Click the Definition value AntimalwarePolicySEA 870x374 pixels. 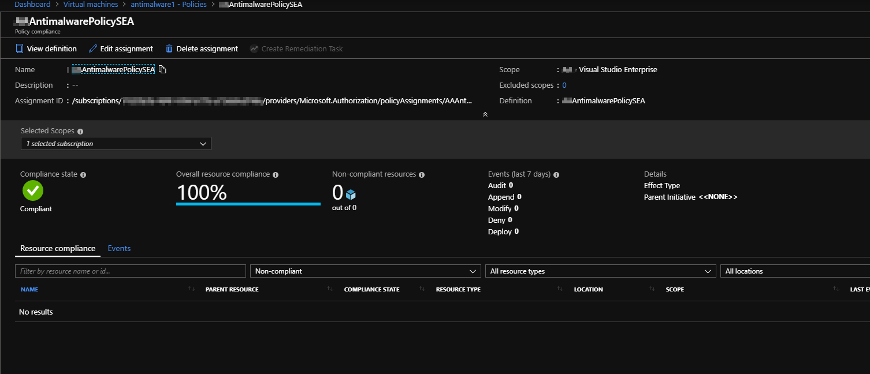[604, 101]
